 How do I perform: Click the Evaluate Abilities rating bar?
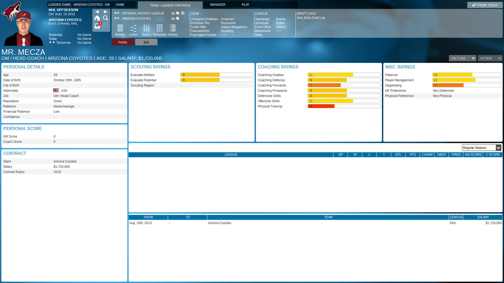pos(217,75)
